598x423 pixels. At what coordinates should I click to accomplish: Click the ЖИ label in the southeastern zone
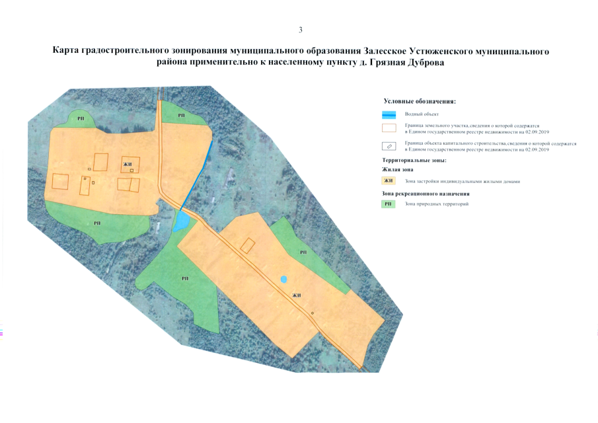[297, 295]
